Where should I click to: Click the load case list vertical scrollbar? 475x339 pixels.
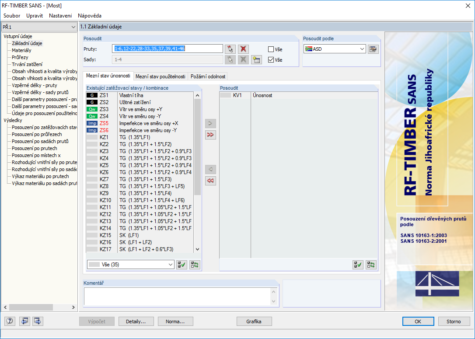[198, 172]
